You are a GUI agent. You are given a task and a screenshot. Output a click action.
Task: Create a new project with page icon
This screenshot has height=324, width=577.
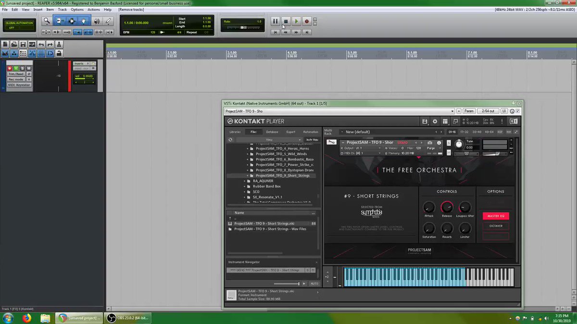(x=5, y=45)
